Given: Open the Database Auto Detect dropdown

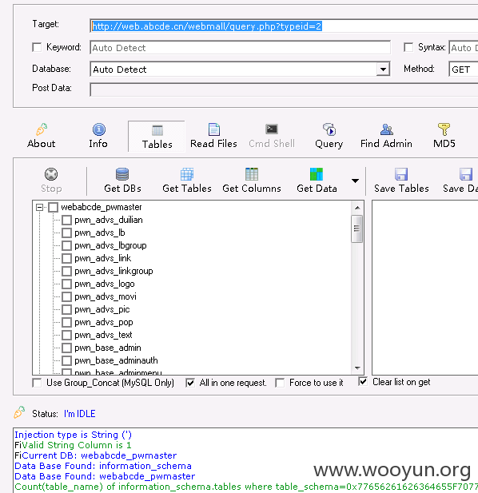Looking at the screenshot, I should (x=383, y=70).
